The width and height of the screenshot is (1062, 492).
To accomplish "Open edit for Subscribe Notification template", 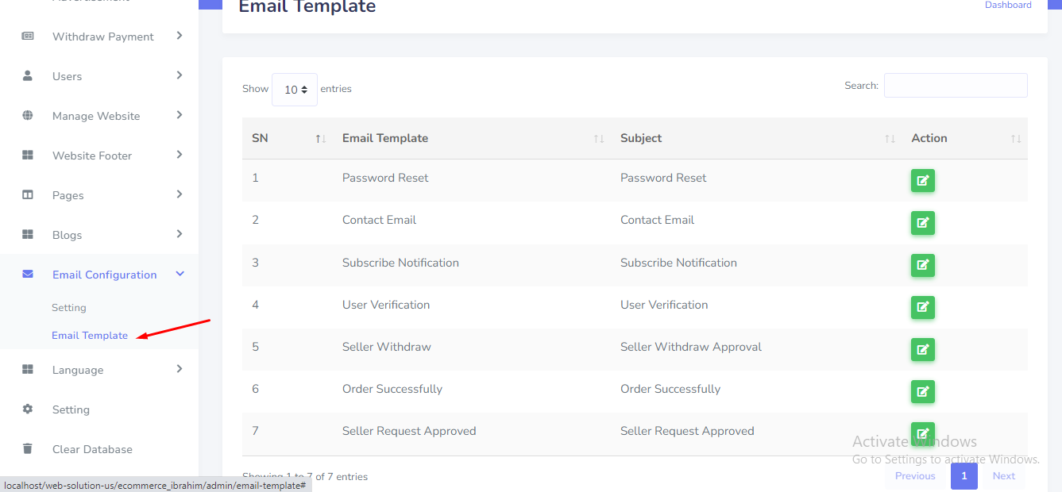I will pos(922,265).
